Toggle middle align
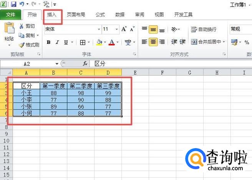 153,30
